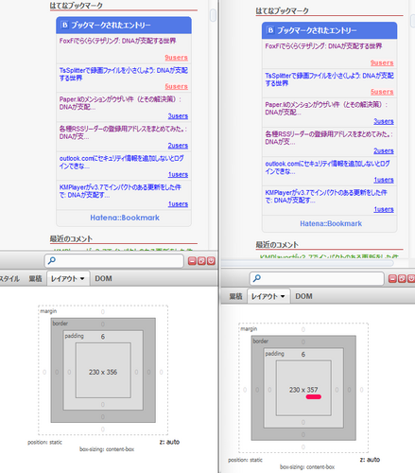This screenshot has width=415, height=473.
Task: Click the padding label in left layout box
Action: (75, 336)
